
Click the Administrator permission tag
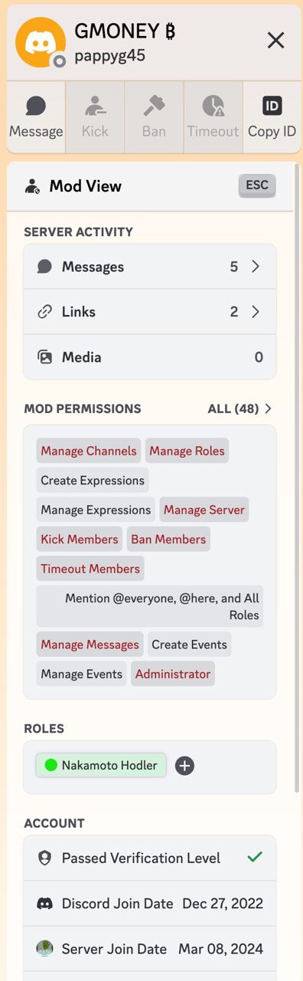click(x=173, y=674)
